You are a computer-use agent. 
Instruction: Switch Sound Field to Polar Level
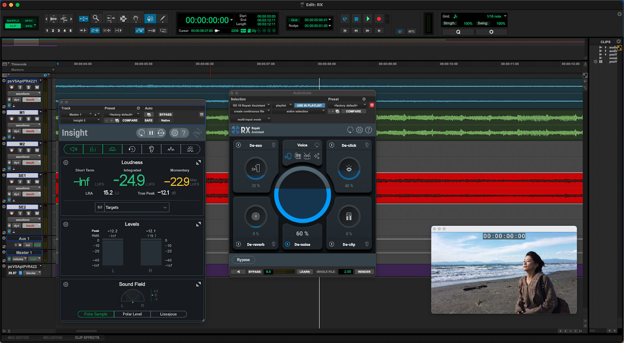[x=132, y=314]
